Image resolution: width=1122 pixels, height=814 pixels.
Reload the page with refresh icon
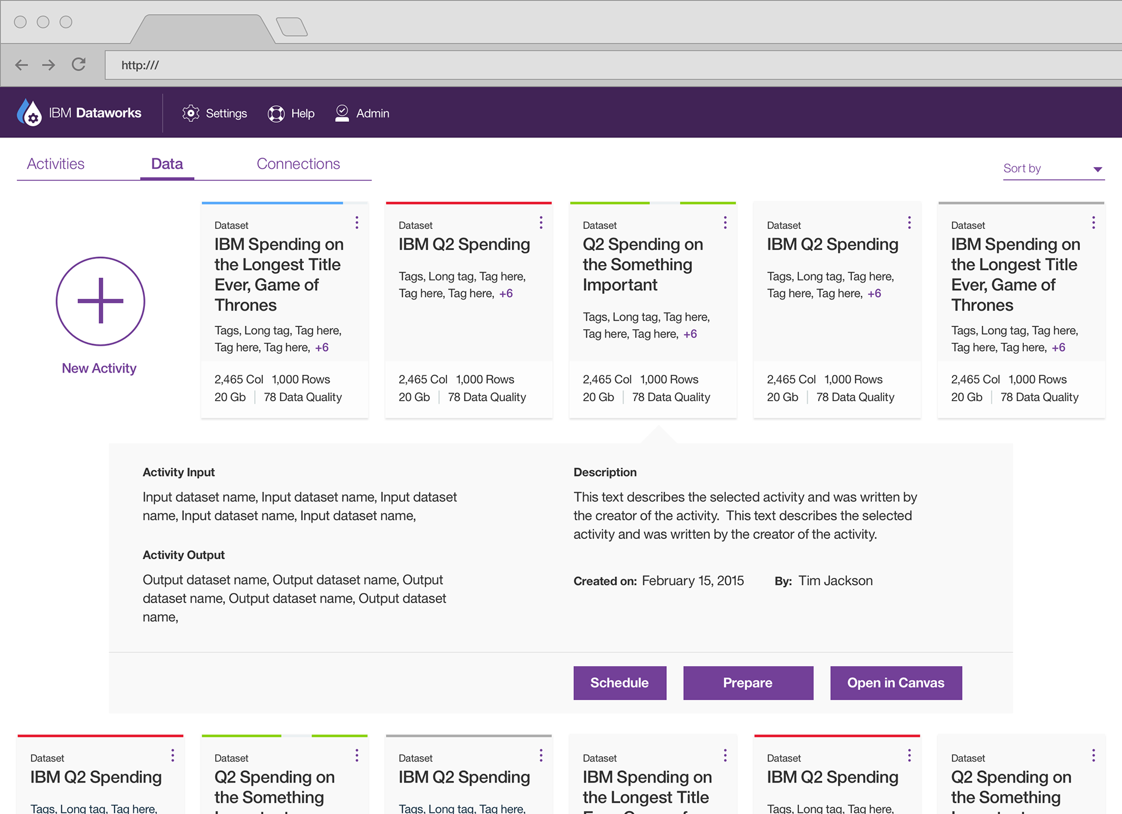(x=79, y=64)
